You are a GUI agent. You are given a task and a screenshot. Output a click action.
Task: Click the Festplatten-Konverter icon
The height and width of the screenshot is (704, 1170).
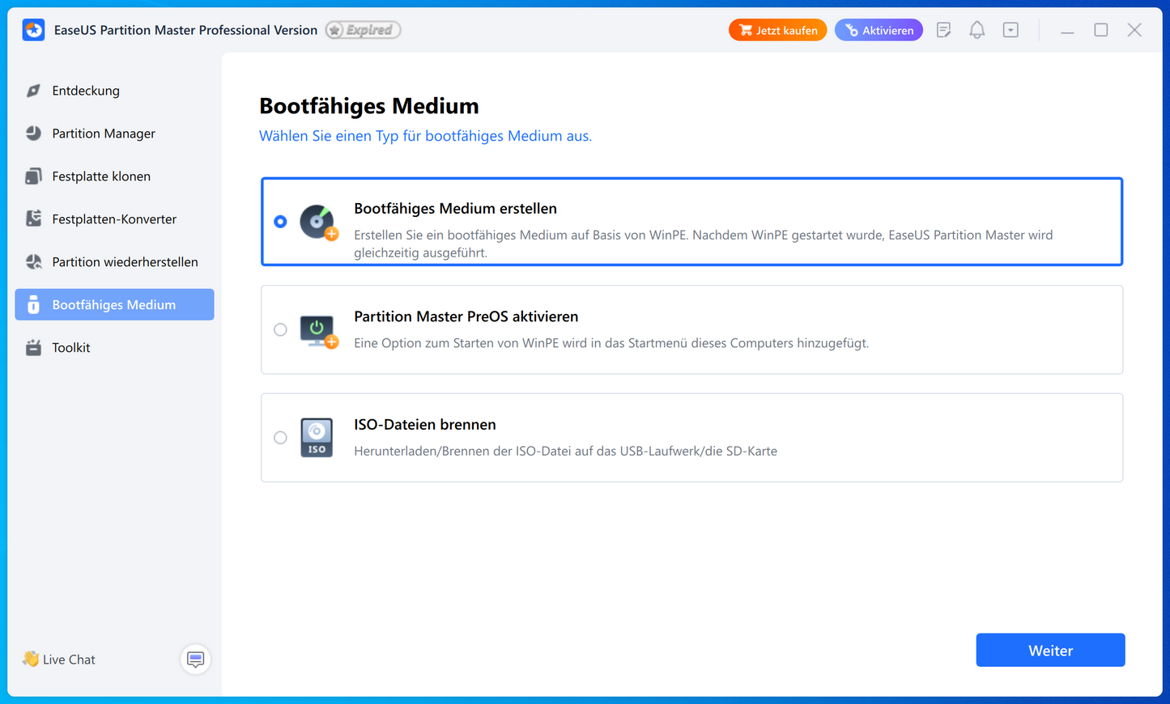[x=33, y=219]
